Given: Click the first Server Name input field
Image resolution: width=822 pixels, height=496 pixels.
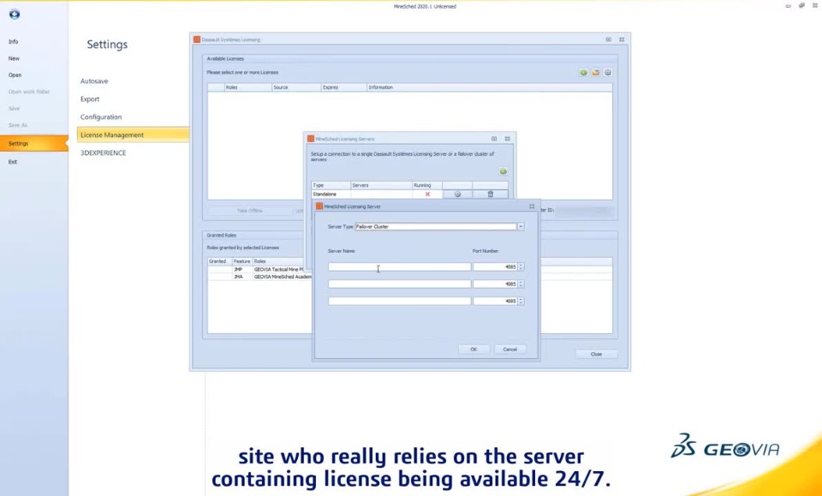Looking at the screenshot, I should 400,267.
